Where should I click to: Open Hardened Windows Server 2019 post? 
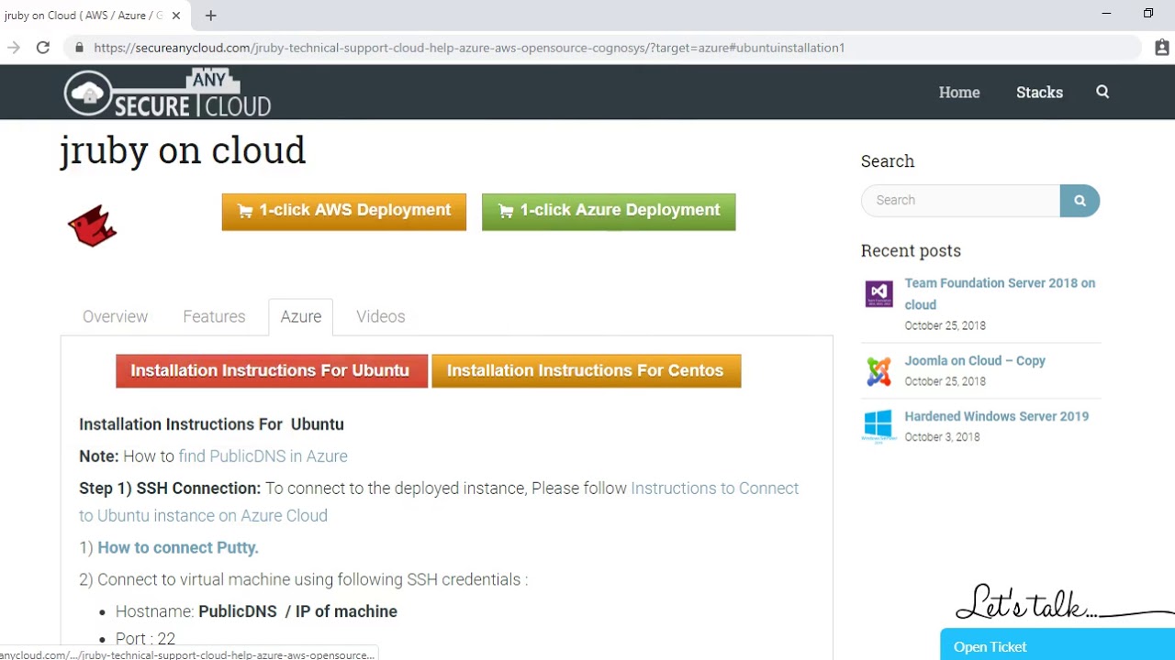point(997,416)
